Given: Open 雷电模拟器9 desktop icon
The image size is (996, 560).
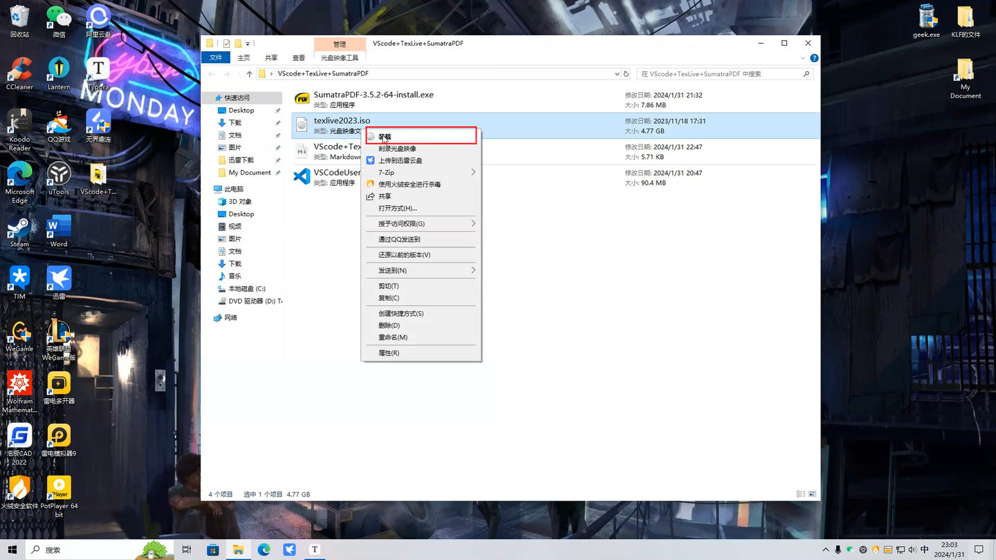Looking at the screenshot, I should pyautogui.click(x=59, y=440).
